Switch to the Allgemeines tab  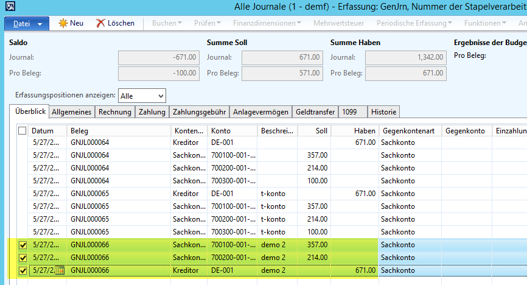click(71, 112)
